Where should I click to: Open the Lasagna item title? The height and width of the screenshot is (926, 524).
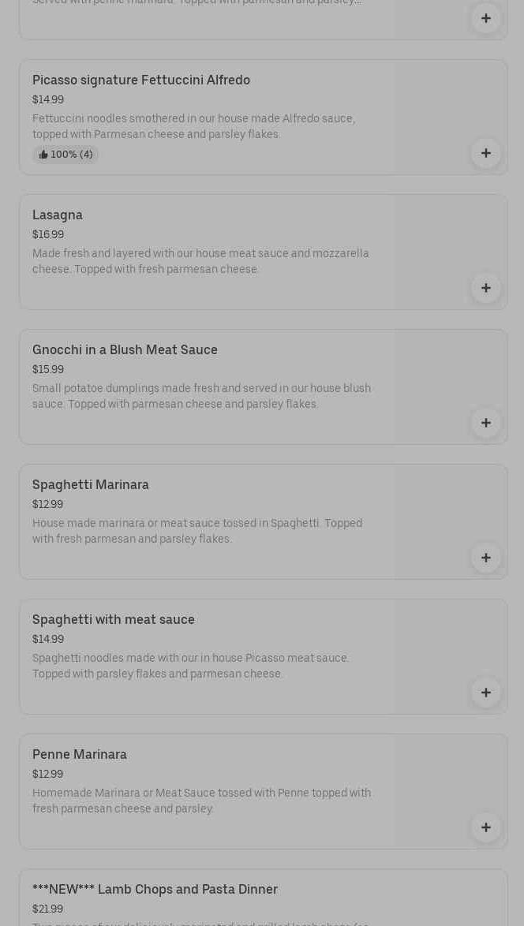(58, 215)
